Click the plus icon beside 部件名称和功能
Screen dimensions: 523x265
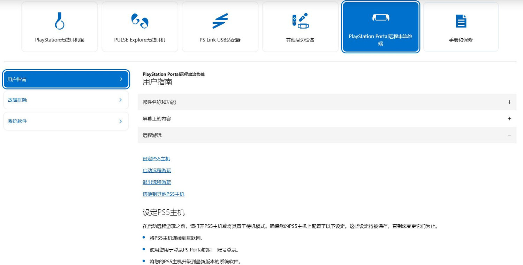tap(509, 102)
